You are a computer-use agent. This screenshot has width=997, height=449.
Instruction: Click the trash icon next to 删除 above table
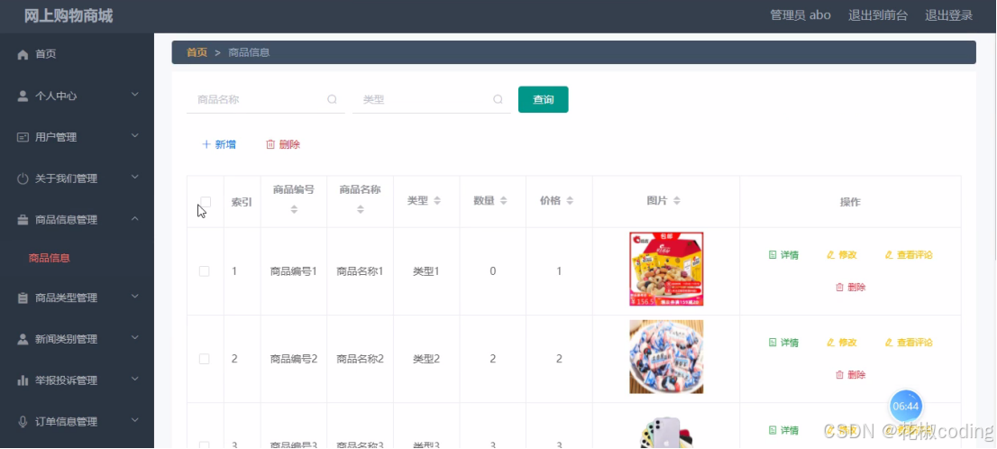coord(270,144)
